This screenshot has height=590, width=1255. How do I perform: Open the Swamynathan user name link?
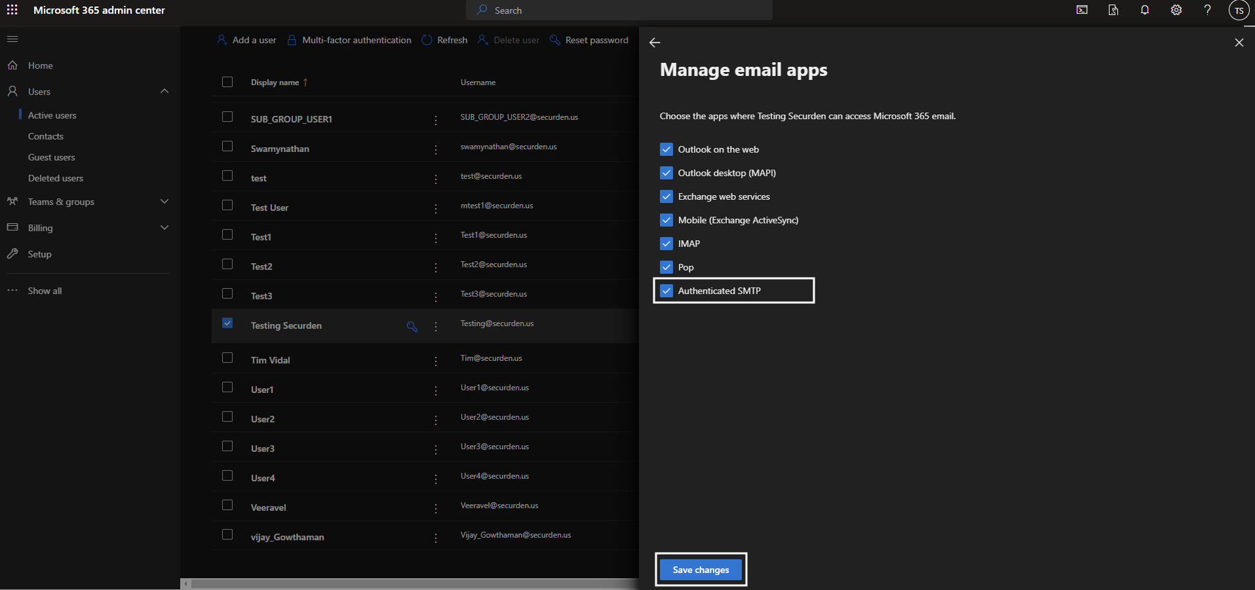(280, 149)
